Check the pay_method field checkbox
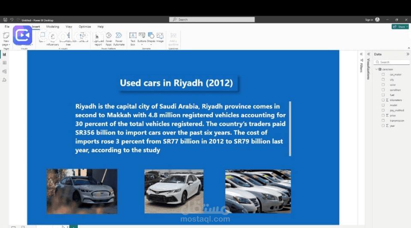Image resolution: width=411 pixels, height=228 pixels. coord(383,110)
